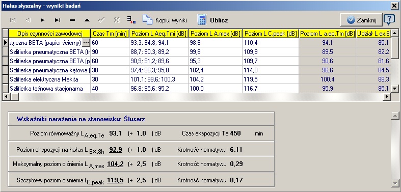Click Krotność normatywu value 0,17
Viewport: 401px width, 192px height.
pos(236,180)
